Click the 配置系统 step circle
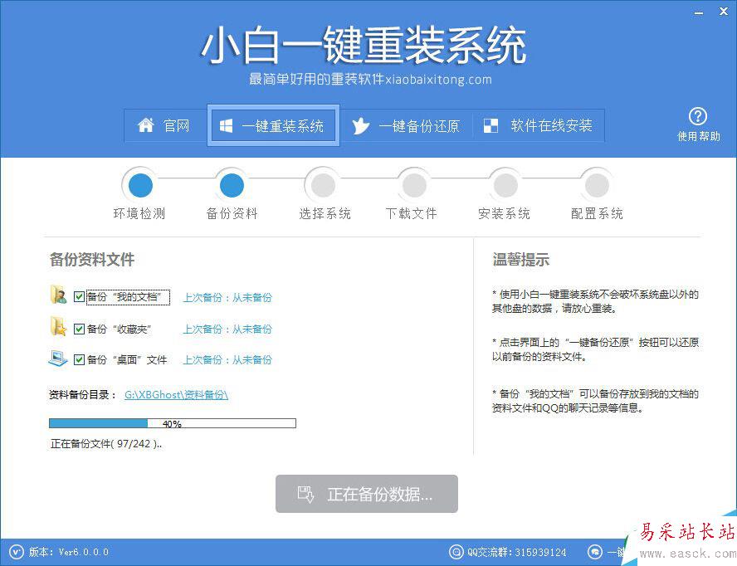The image size is (737, 566). pyautogui.click(x=597, y=185)
